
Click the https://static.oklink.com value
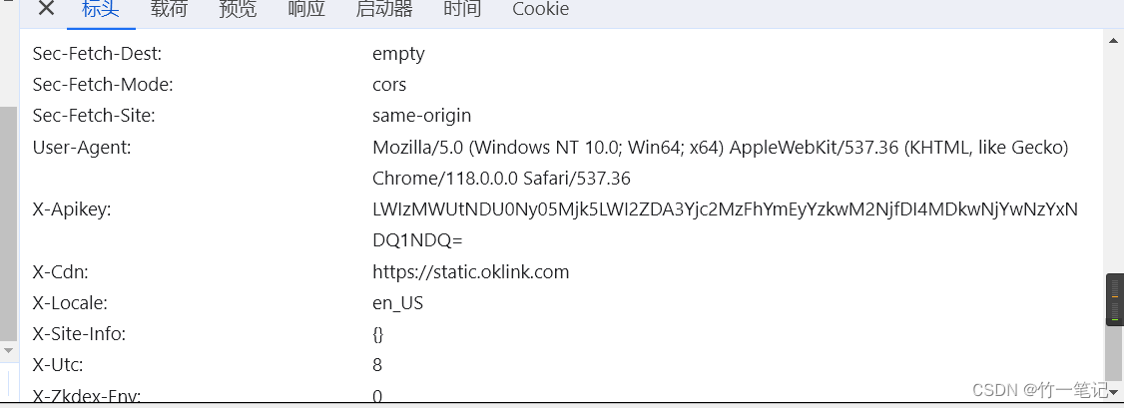[471, 272]
